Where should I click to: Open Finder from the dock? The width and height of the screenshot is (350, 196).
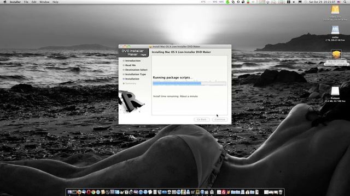point(69,192)
